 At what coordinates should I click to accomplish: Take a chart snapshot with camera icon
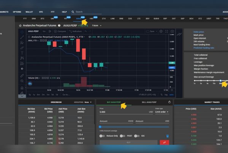(172, 31)
